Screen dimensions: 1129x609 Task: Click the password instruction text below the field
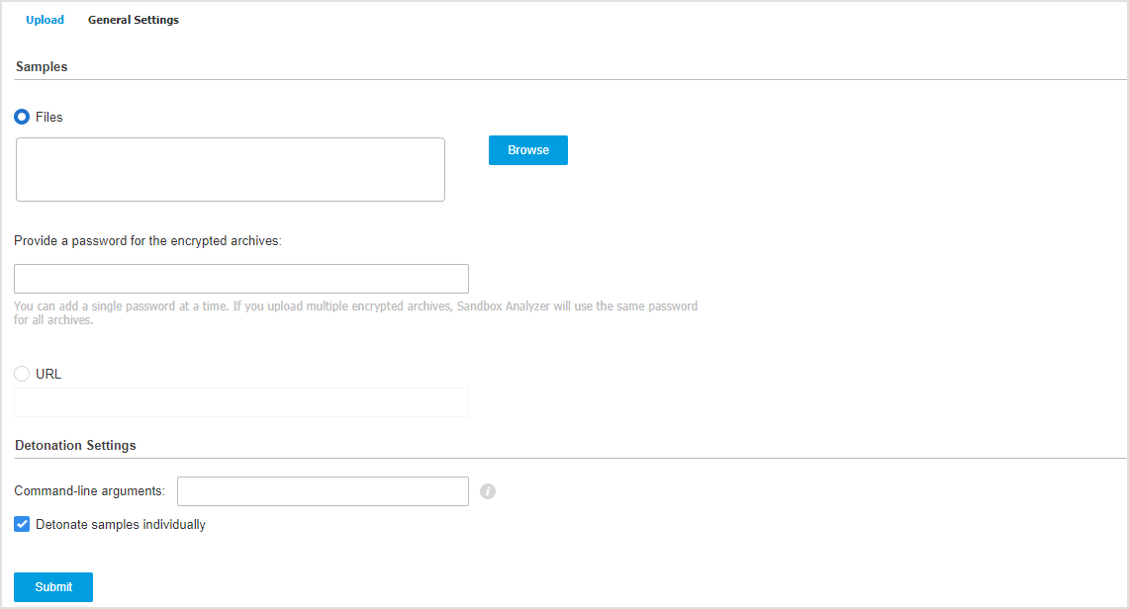point(355,312)
